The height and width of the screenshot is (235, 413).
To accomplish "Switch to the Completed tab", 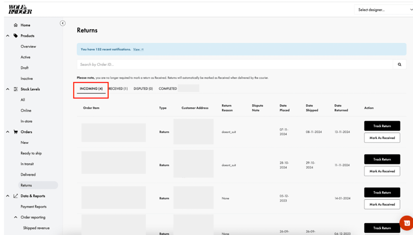I will point(168,89).
